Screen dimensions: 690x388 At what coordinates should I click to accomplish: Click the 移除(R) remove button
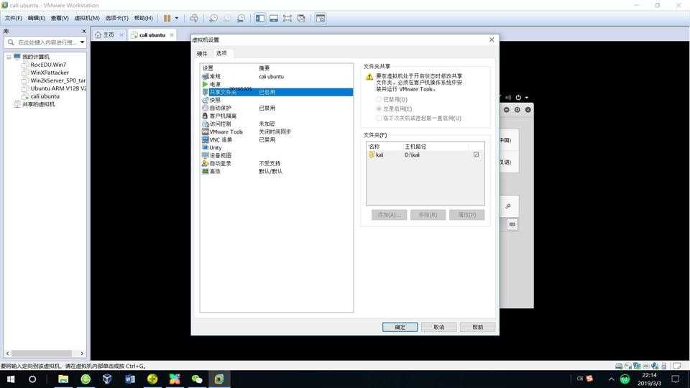[x=428, y=215]
